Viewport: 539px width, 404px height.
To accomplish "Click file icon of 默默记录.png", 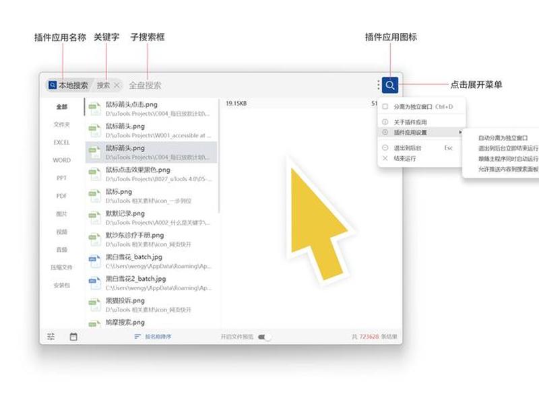I will pyautogui.click(x=94, y=217).
